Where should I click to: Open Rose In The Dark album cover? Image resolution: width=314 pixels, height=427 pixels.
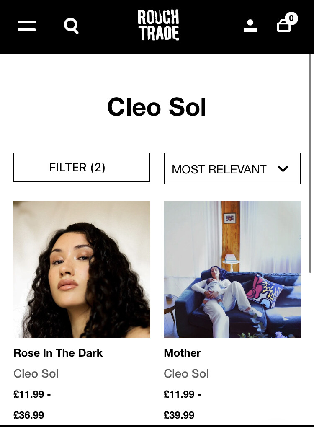pos(82,269)
